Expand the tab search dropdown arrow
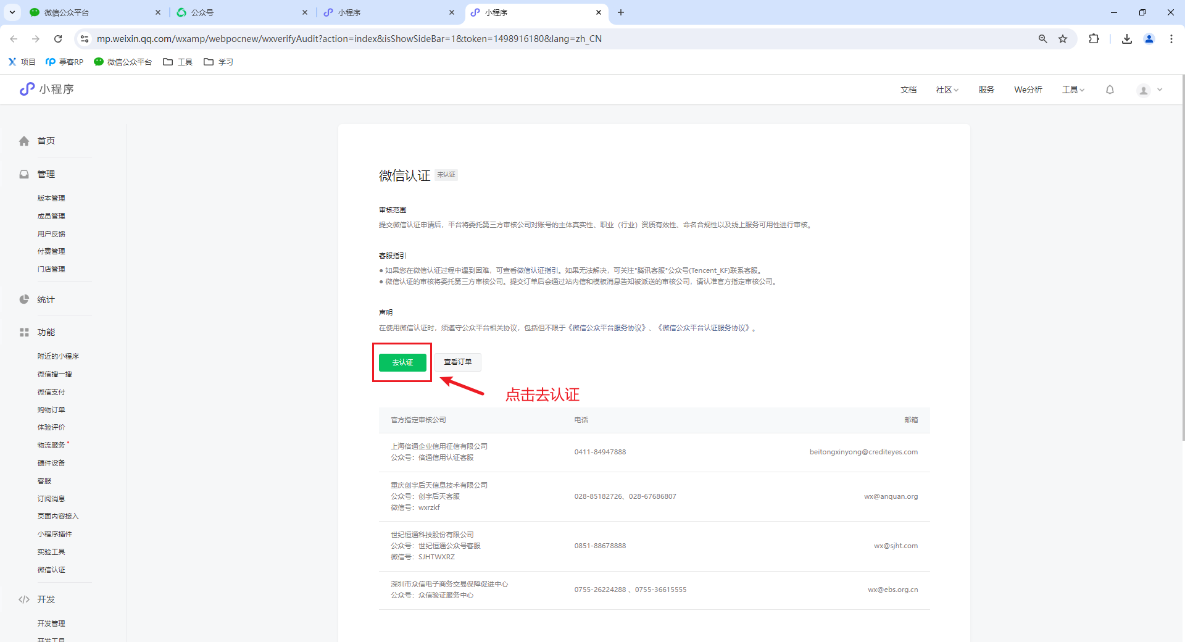1185x642 pixels. (x=12, y=12)
